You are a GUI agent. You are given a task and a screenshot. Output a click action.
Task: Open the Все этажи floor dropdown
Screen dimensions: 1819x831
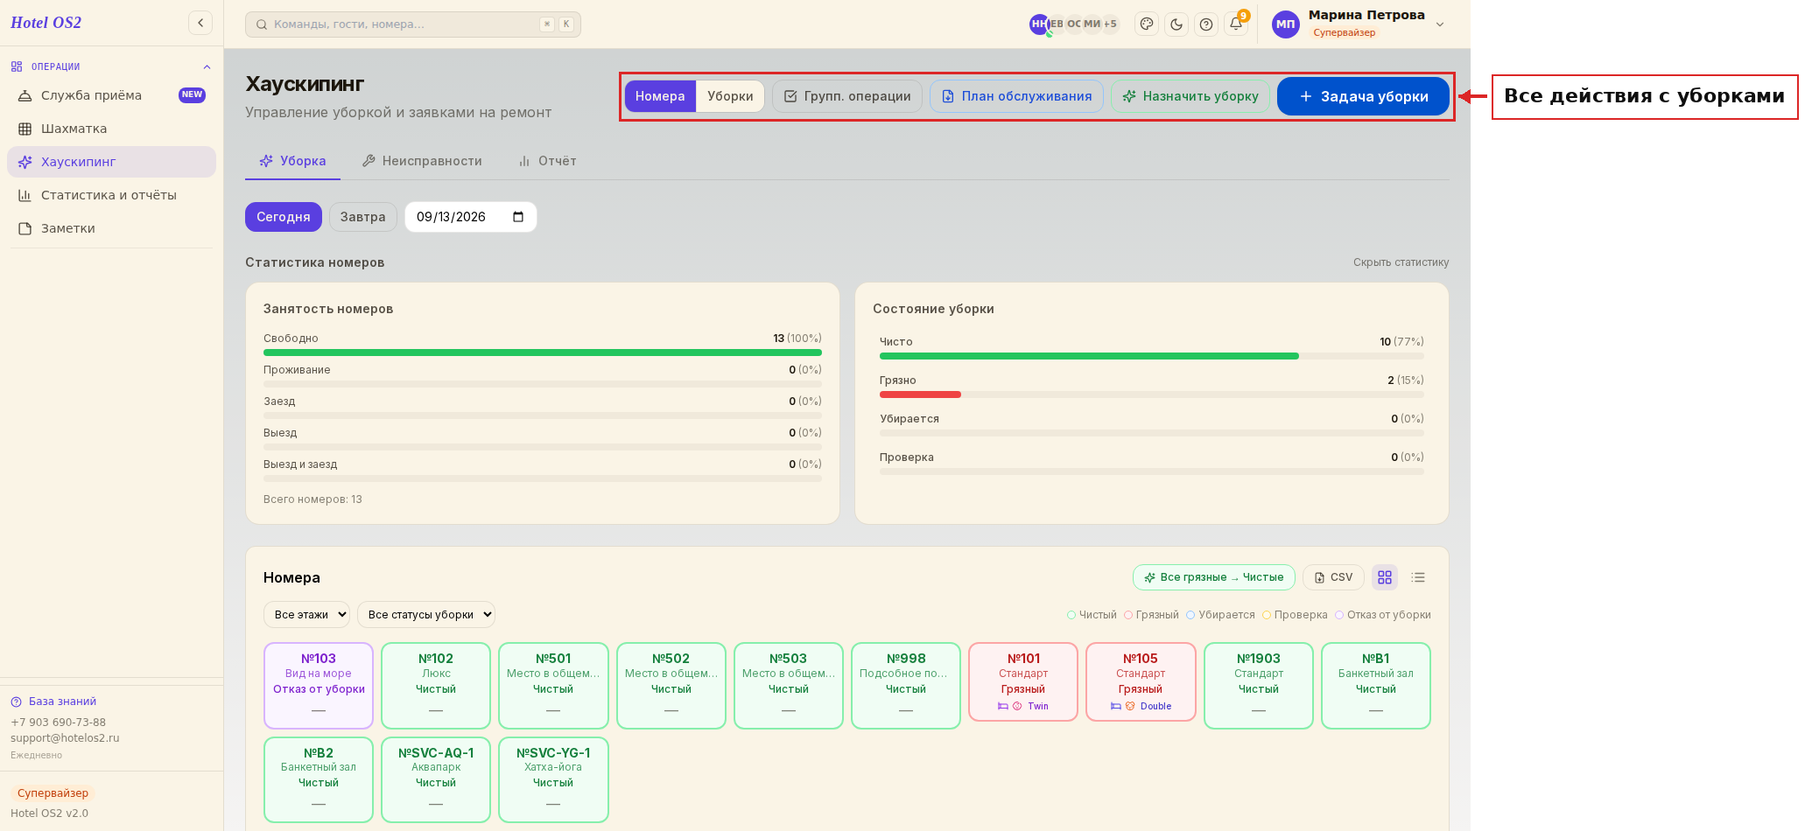[306, 615]
